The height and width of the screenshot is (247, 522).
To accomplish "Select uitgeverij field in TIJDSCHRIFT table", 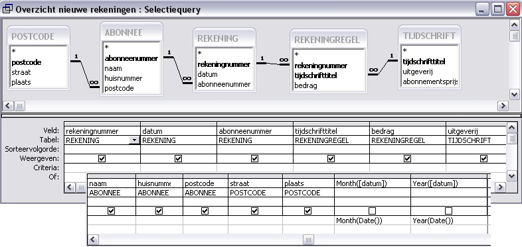I will 418,72.
